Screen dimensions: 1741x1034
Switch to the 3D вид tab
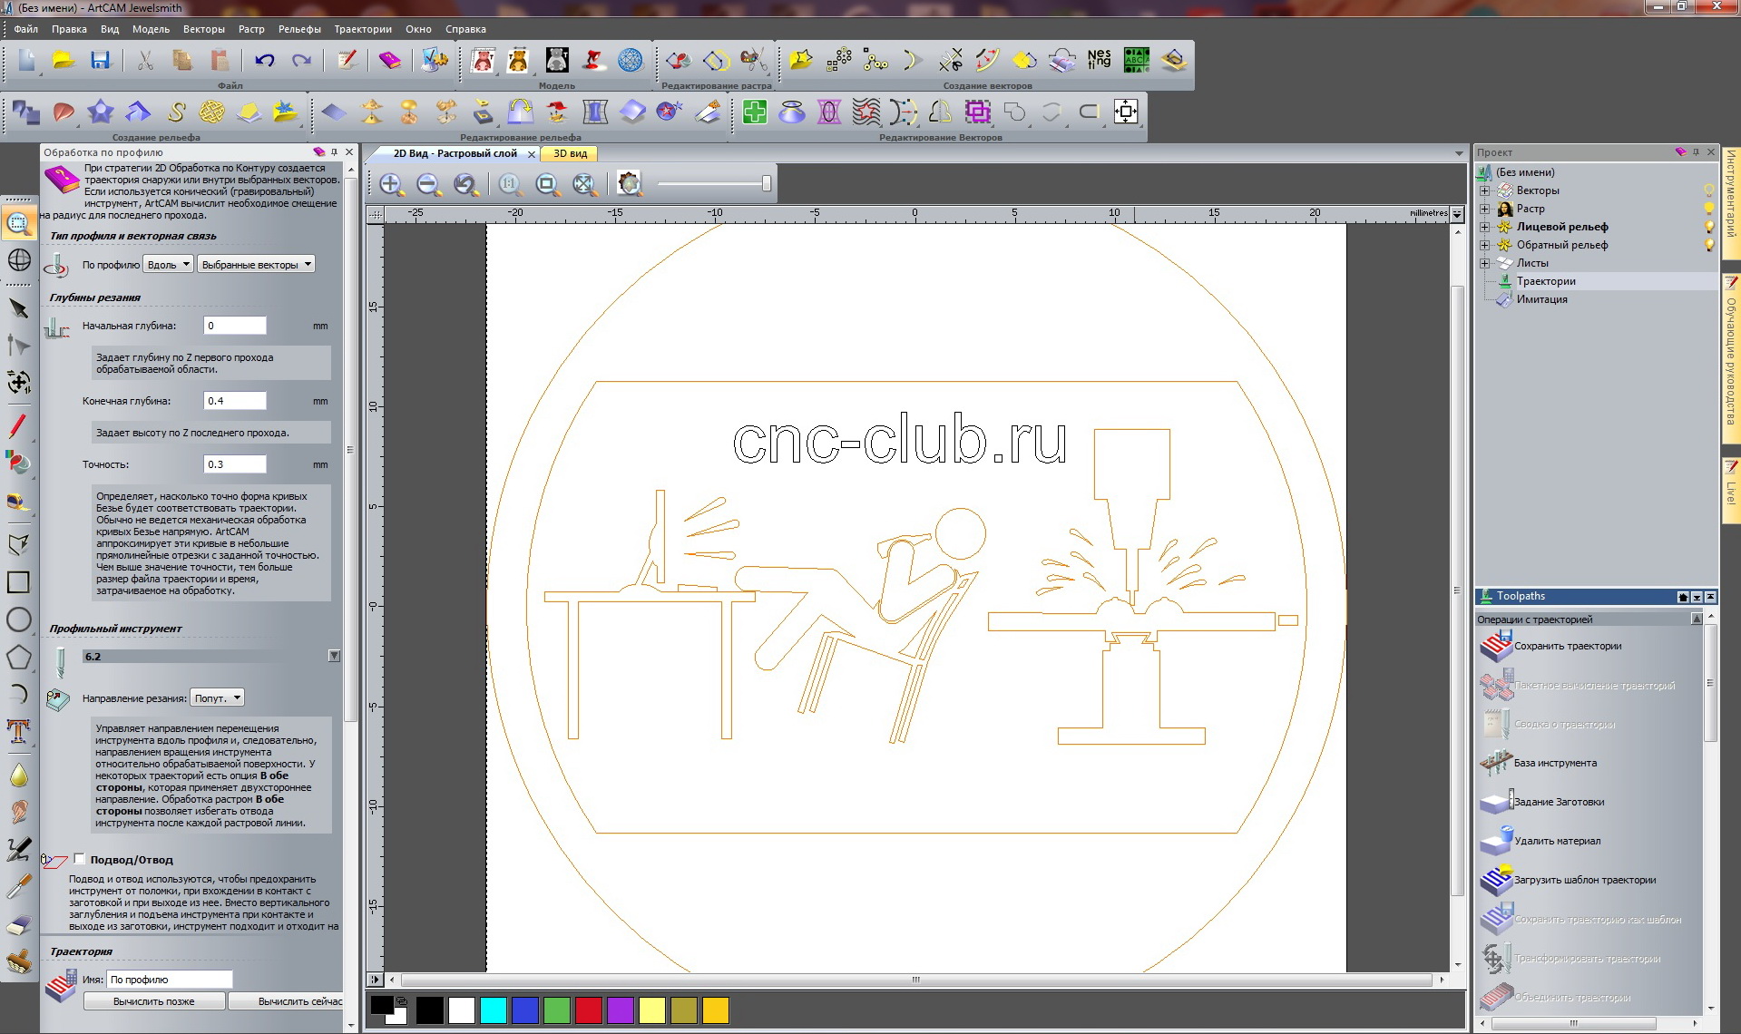[x=571, y=153]
